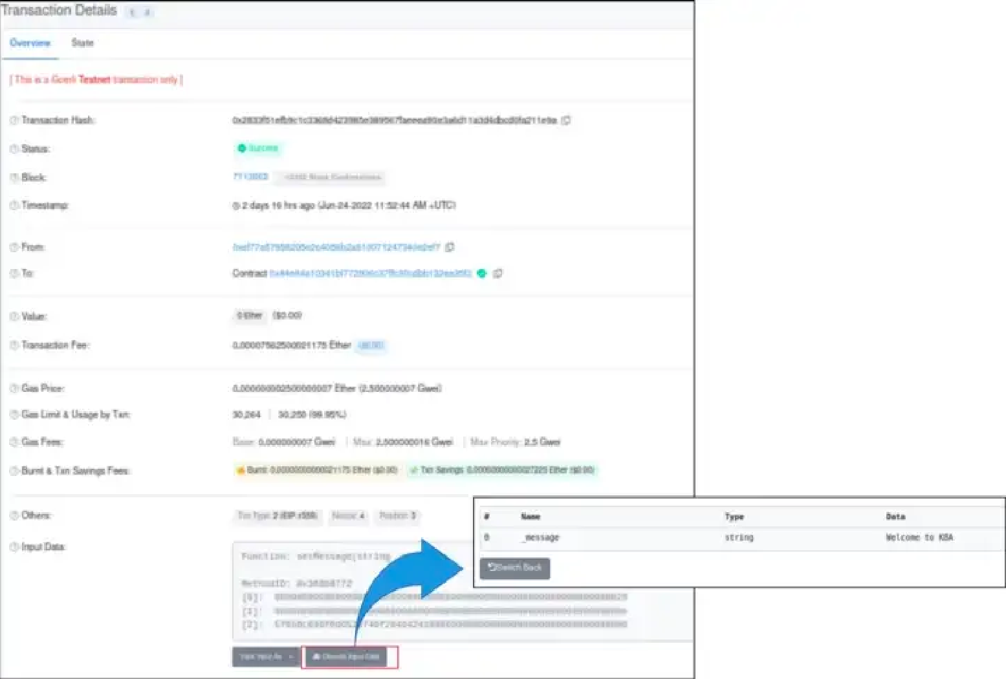Viewport: 1006px width, 679px height.
Task: Go to previous transaction arrow
Action: (x=133, y=12)
